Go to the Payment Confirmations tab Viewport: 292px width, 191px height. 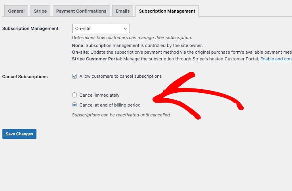pyautogui.click(x=81, y=11)
